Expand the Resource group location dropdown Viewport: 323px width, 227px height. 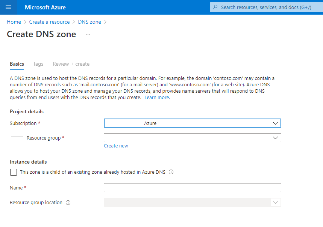(193, 202)
